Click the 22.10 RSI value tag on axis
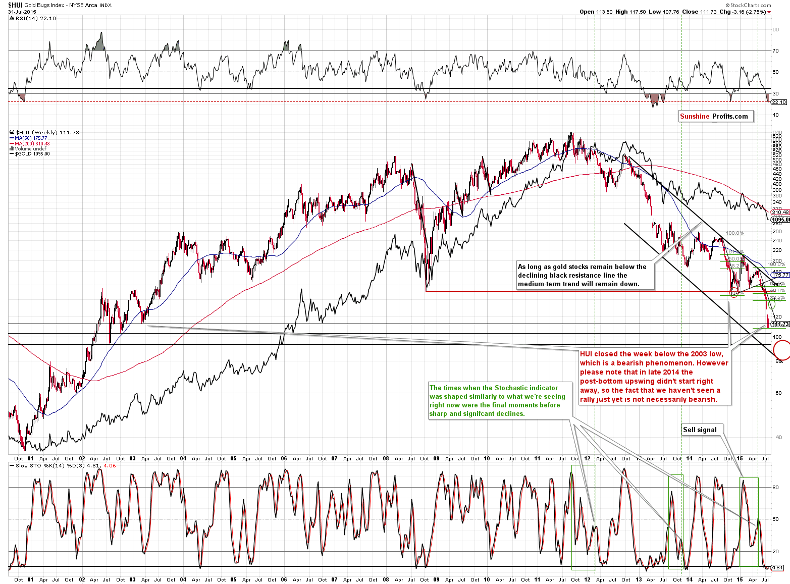This screenshot has width=790, height=584. click(779, 102)
